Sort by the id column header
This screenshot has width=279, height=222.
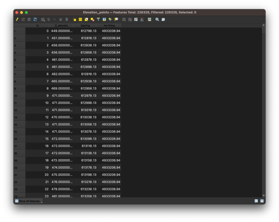point(37,25)
